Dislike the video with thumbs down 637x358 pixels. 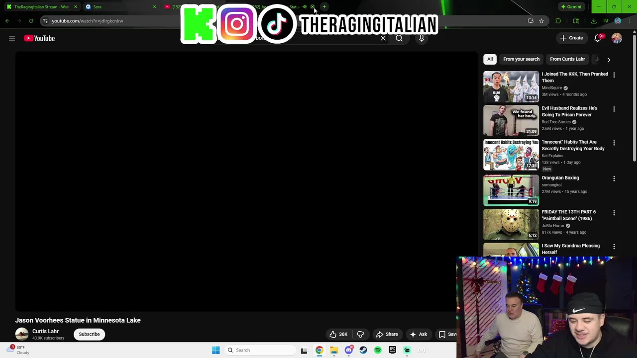click(360, 334)
